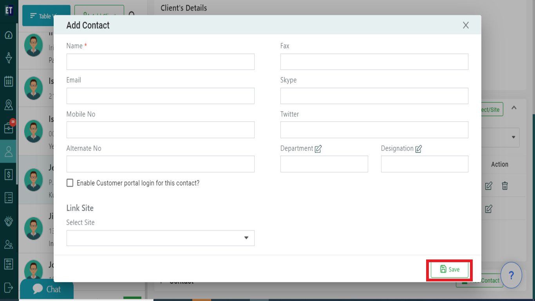The height and width of the screenshot is (301, 535).
Task: Open the briefcase jobs icon with red badge
Action: 9,127
